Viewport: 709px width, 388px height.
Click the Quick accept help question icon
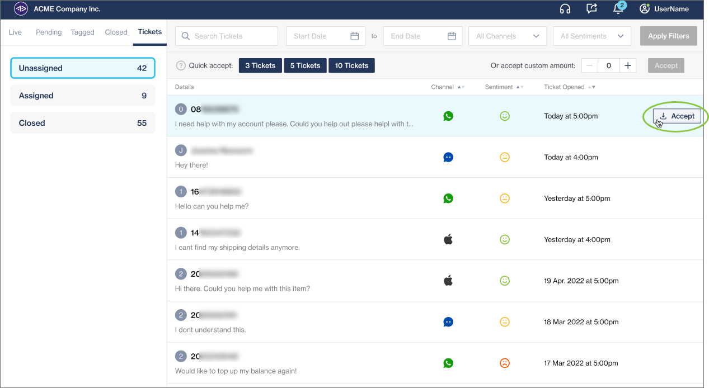(x=181, y=65)
